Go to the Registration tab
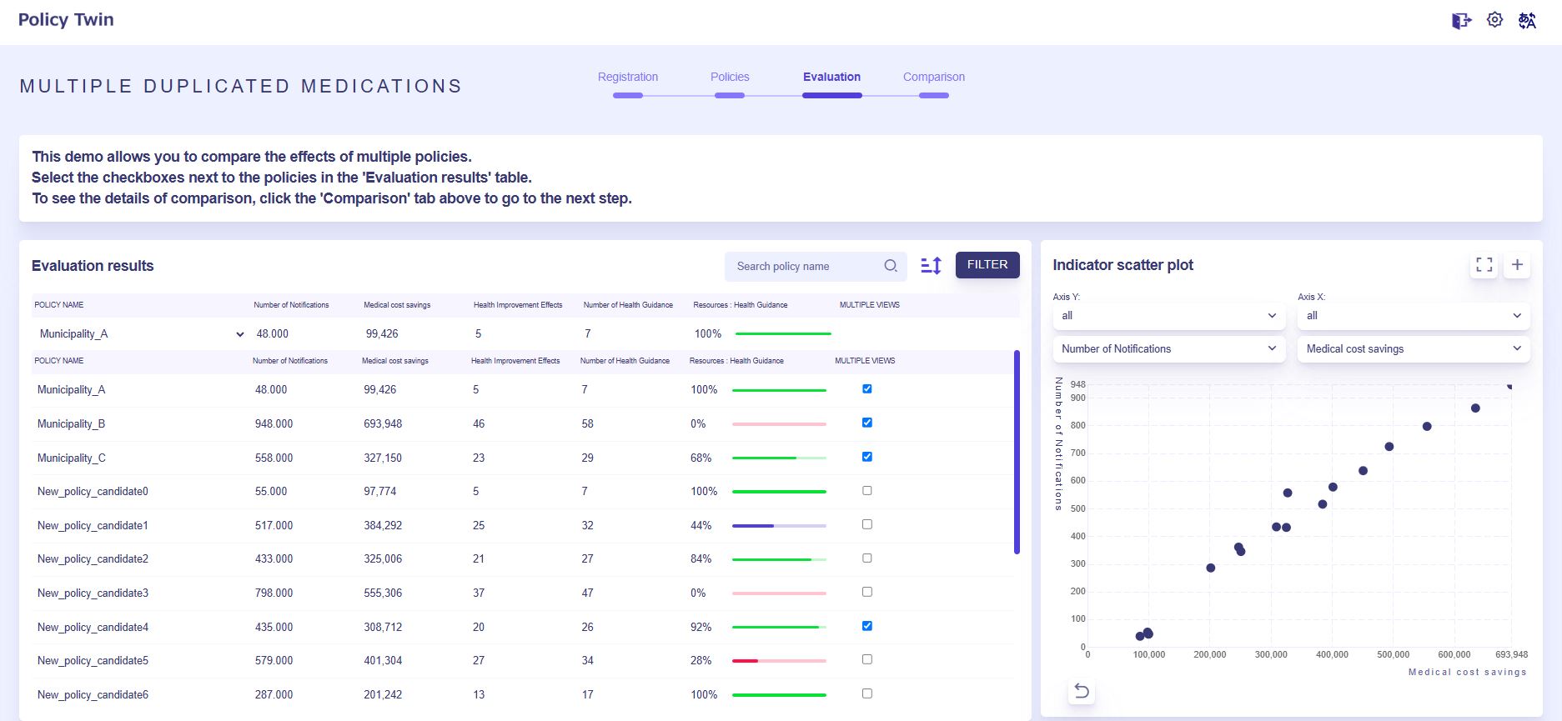The image size is (1562, 721). click(627, 78)
